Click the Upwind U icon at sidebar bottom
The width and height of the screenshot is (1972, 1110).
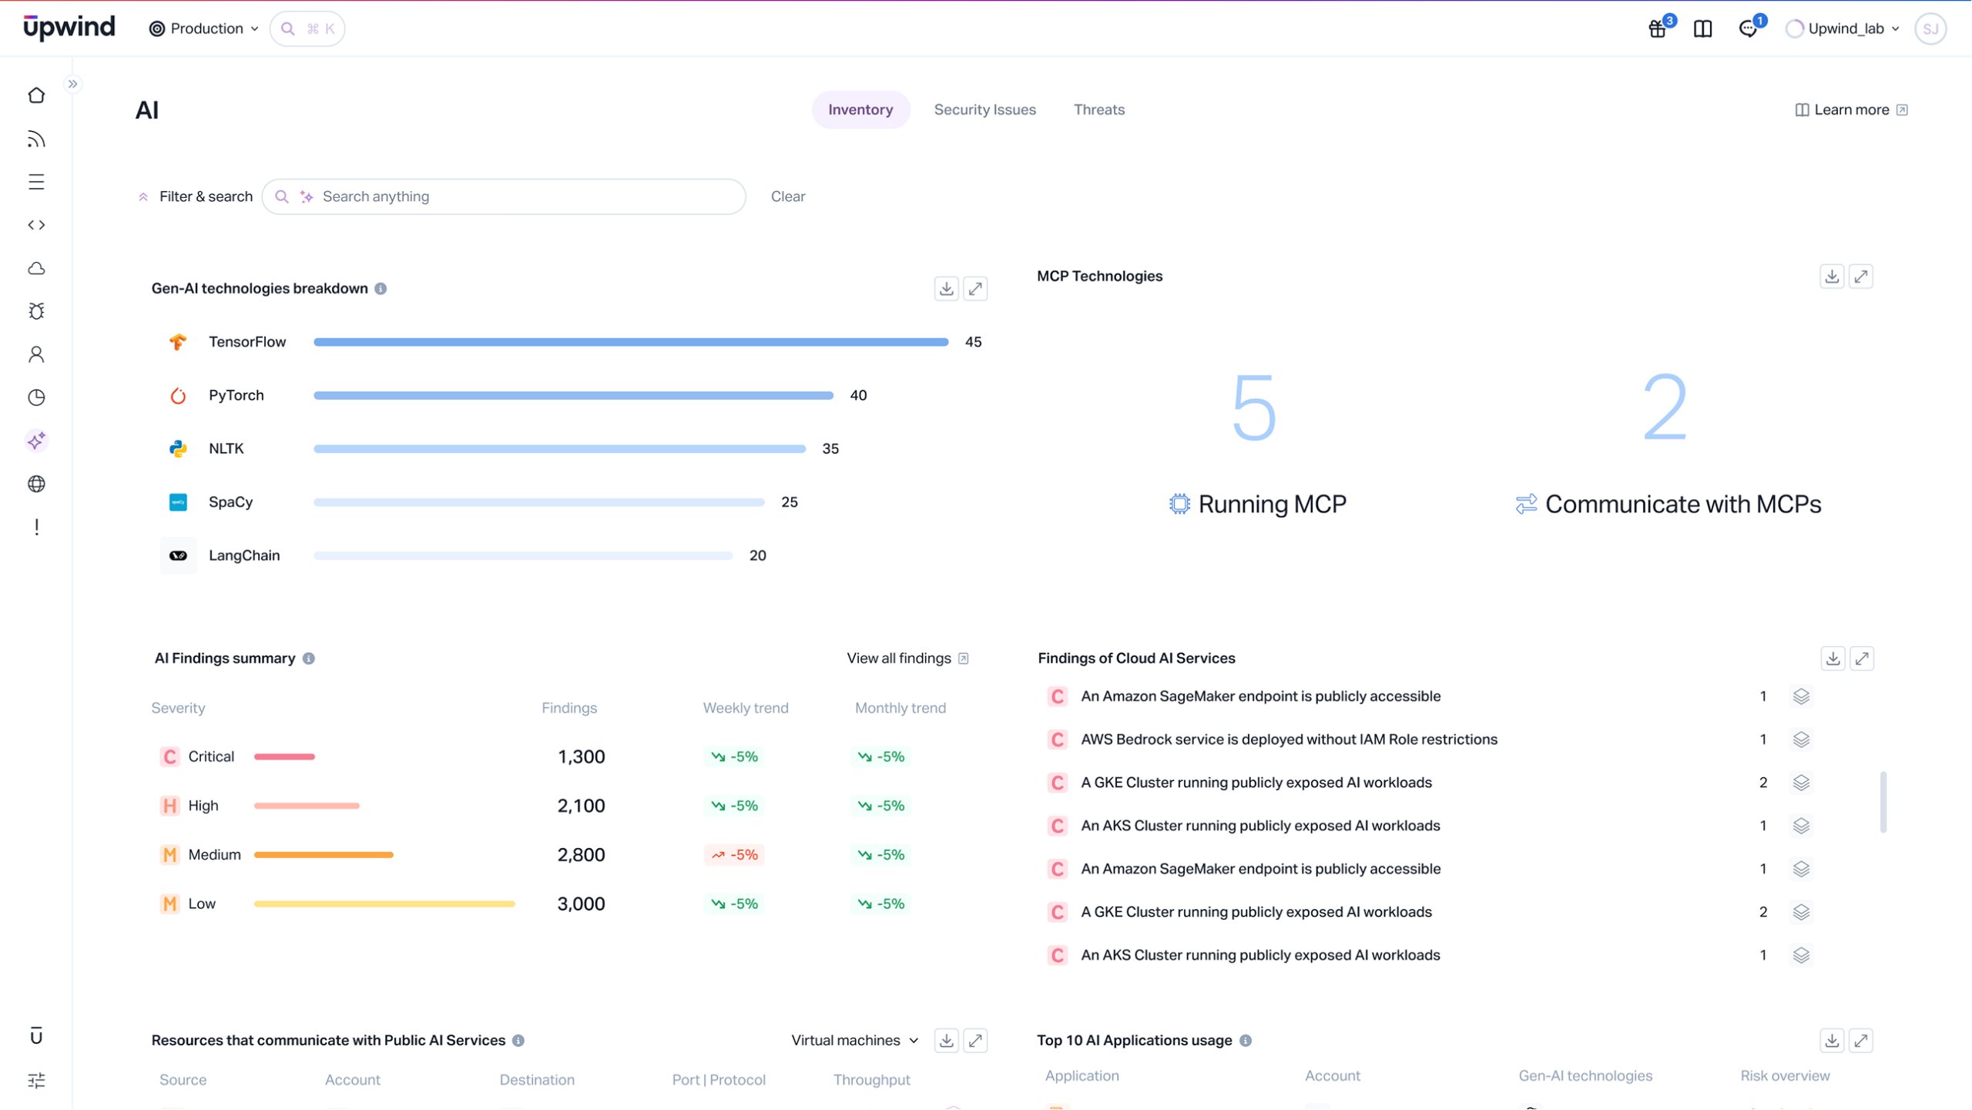(36, 1036)
